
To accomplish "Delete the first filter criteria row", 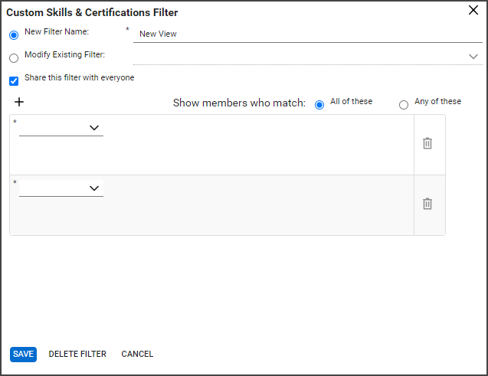I will point(427,143).
